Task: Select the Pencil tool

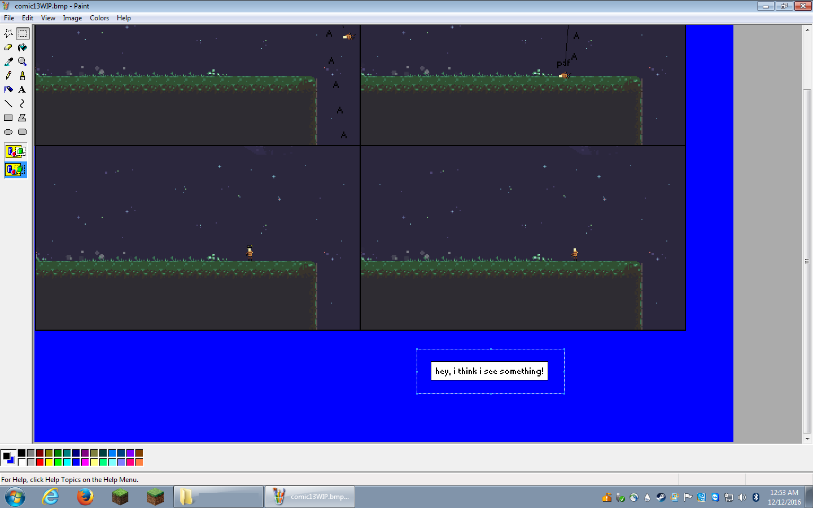Action: pyautogui.click(x=8, y=76)
